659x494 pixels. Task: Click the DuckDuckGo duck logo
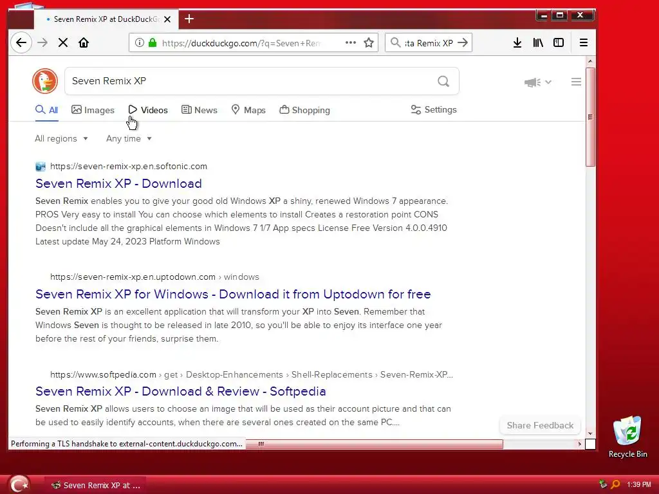tap(45, 81)
